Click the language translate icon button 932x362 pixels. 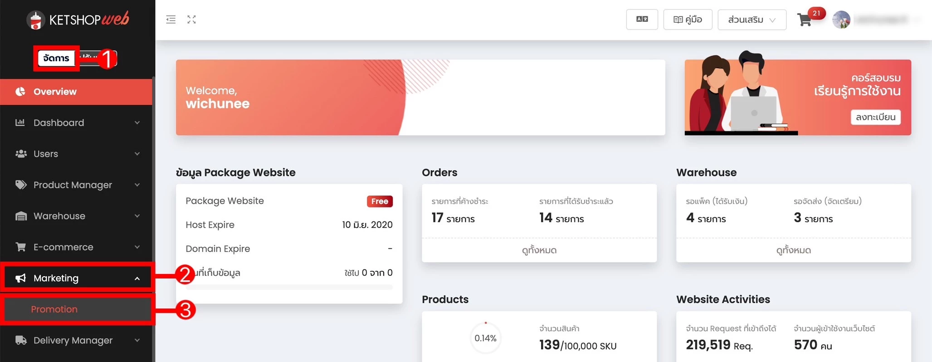coord(642,20)
